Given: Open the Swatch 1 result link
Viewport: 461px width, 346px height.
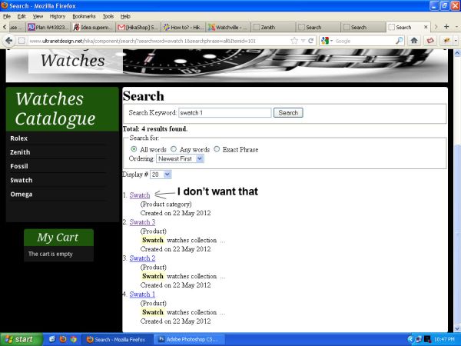Looking at the screenshot, I should [142, 294].
